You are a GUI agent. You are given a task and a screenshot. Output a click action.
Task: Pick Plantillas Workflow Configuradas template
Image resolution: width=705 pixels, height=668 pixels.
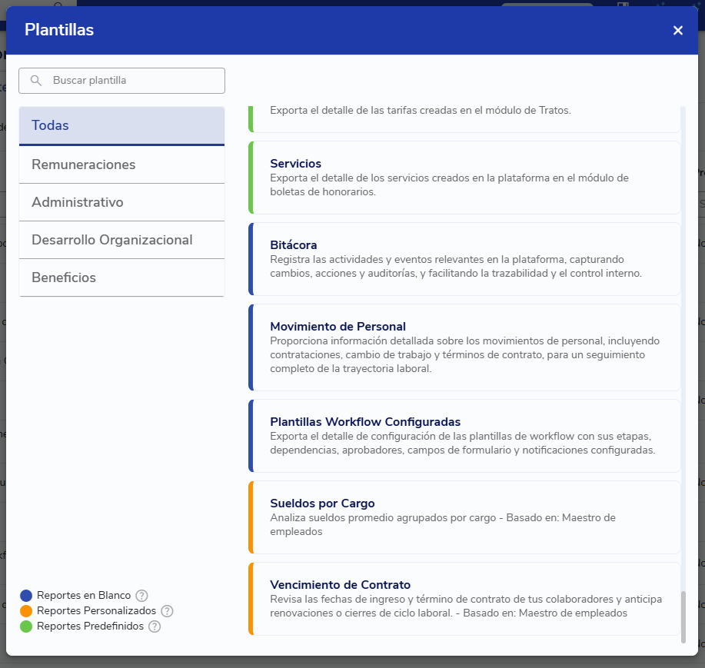point(465,435)
